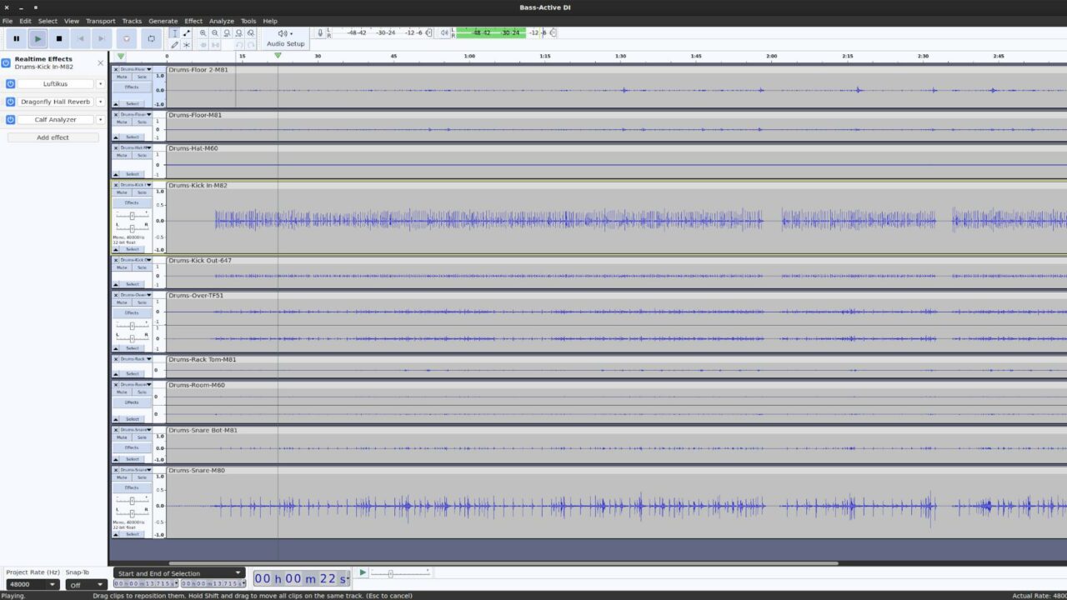Open the Tracks menu
Screen dimensions: 1067x600
pos(131,21)
